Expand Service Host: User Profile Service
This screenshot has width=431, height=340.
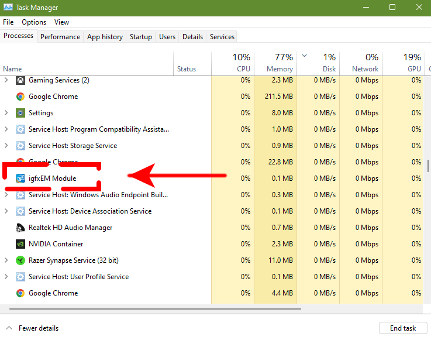(6, 276)
